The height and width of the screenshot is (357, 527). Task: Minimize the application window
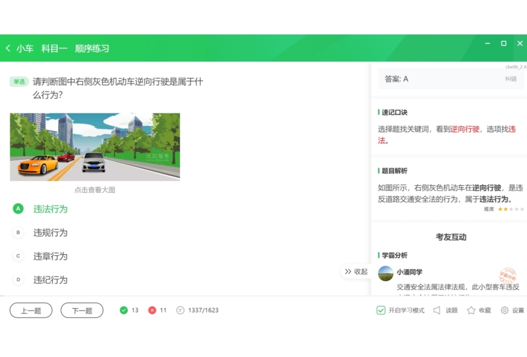point(487,43)
